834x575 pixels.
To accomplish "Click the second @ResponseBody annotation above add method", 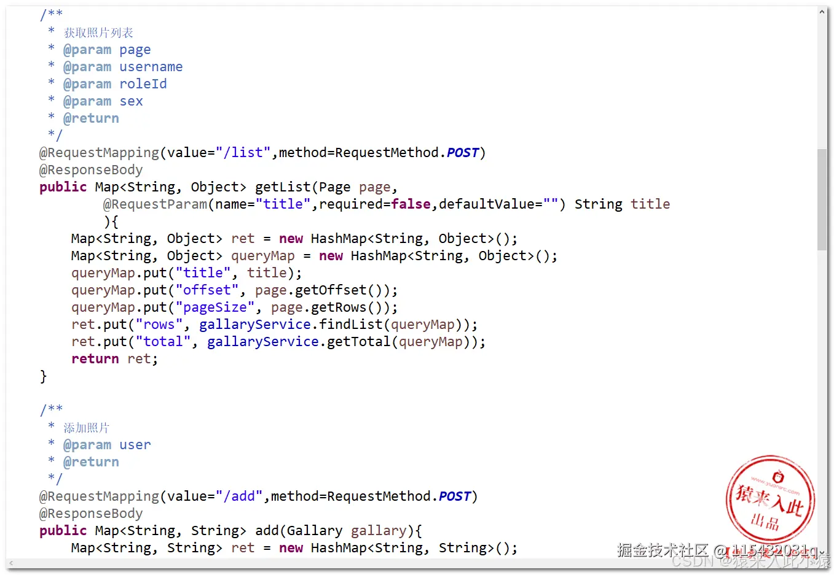I will (91, 513).
